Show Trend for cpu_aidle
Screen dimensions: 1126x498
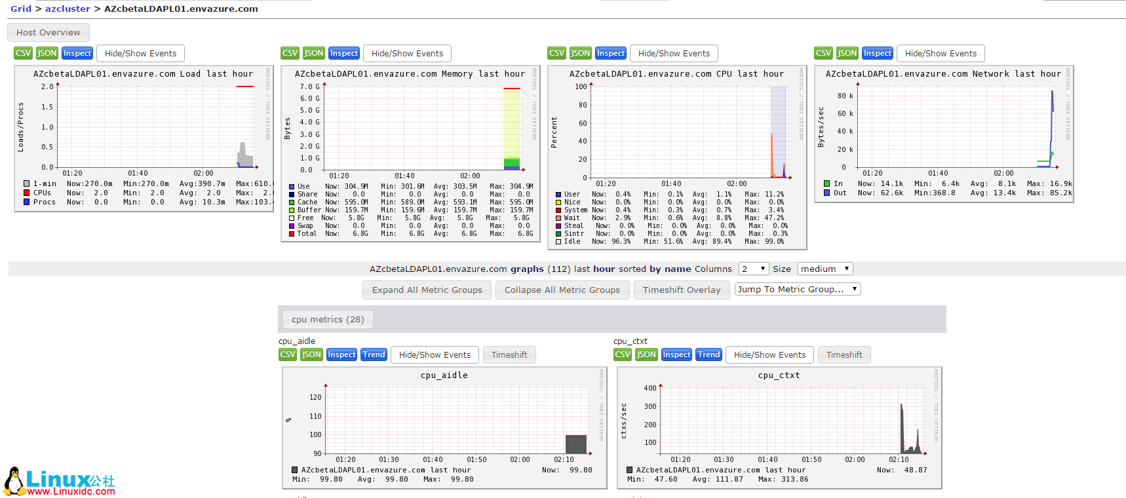coord(374,354)
